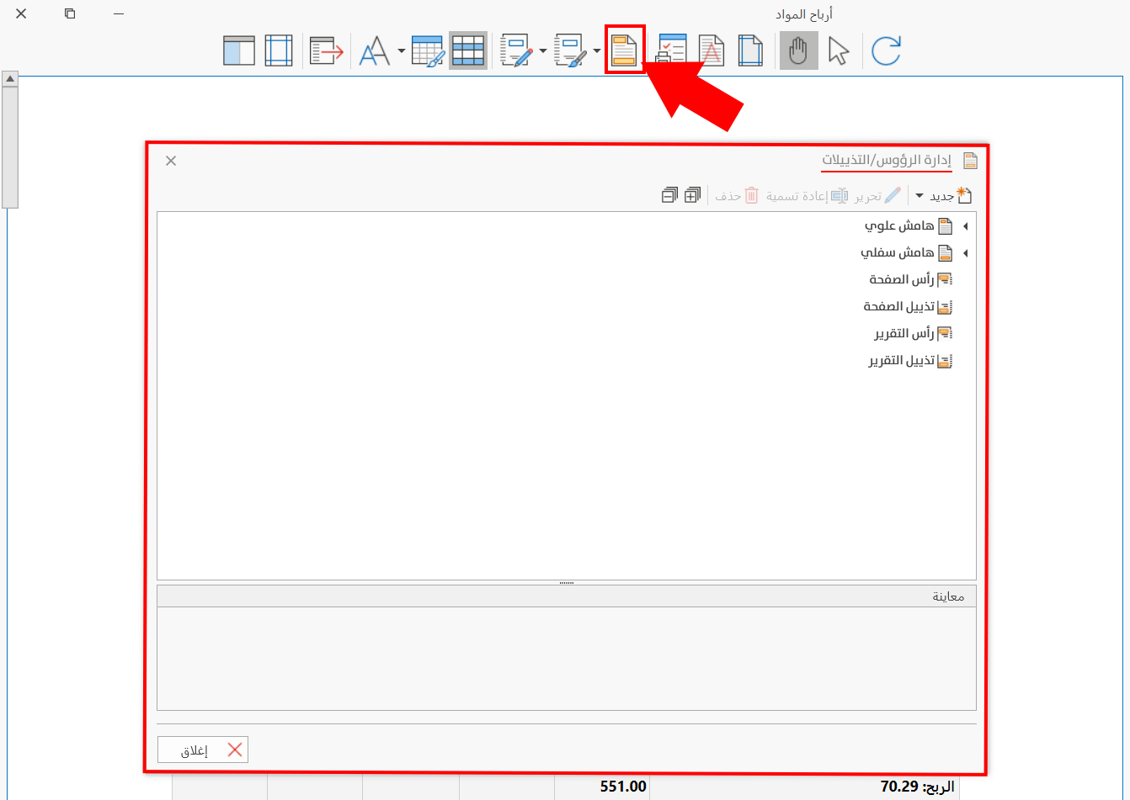Select the split panel layout icon

click(x=239, y=50)
